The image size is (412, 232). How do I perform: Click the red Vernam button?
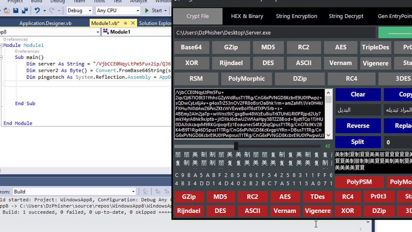(285, 211)
